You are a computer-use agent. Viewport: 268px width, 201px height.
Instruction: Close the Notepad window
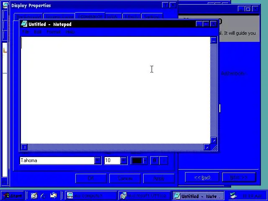[x=214, y=24]
